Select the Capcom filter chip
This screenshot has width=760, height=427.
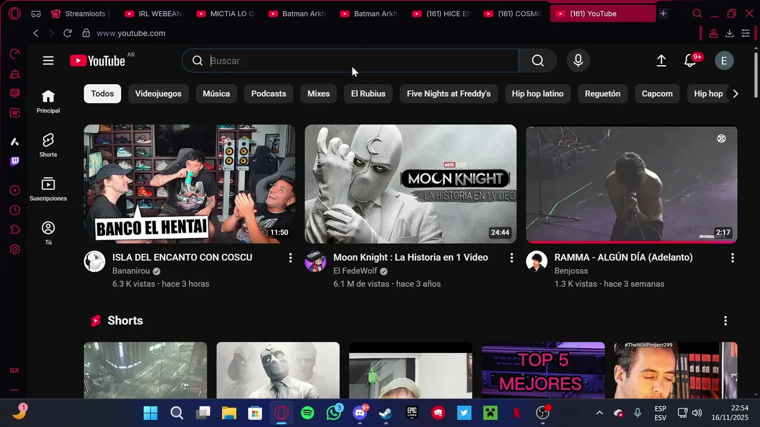(657, 94)
